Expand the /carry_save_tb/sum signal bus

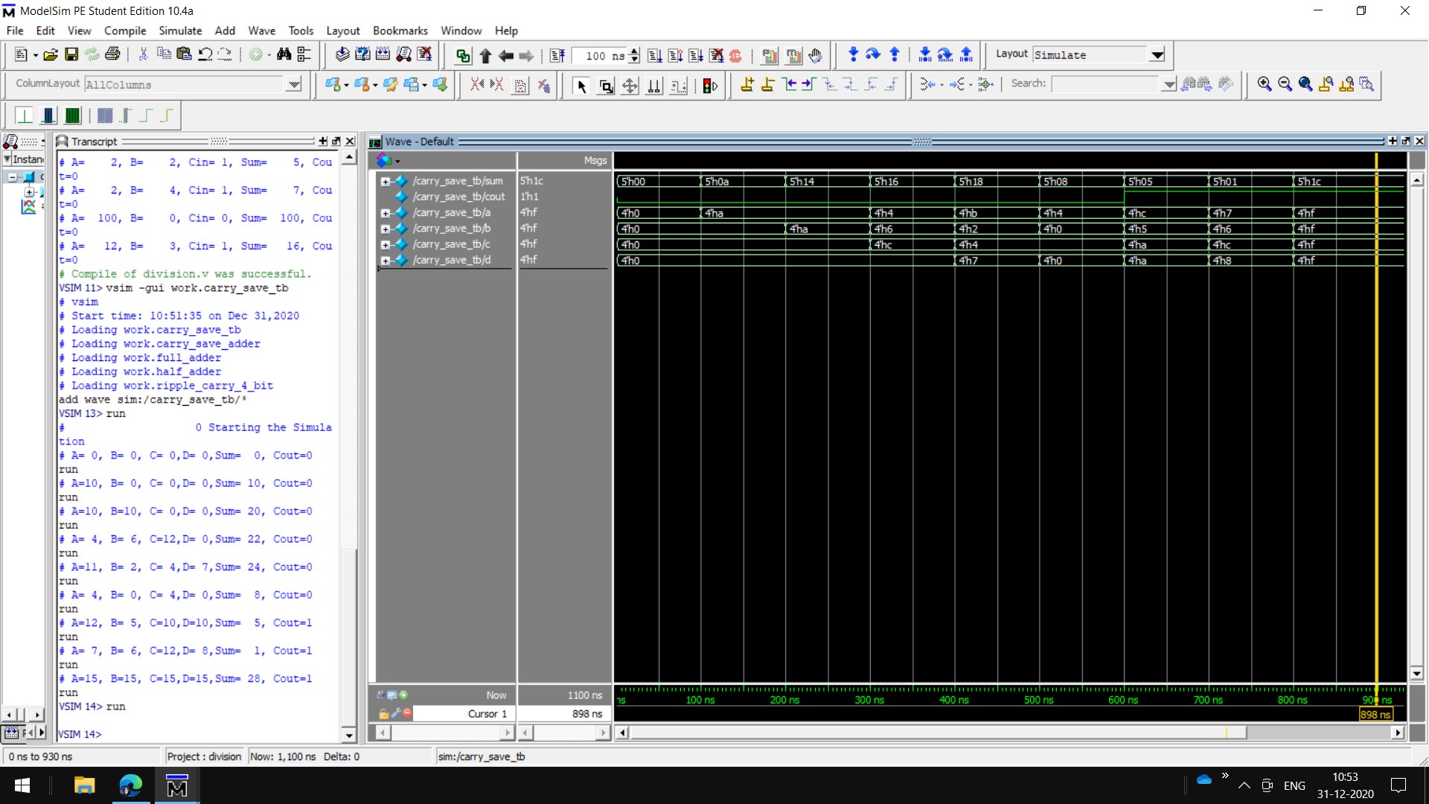click(x=385, y=181)
